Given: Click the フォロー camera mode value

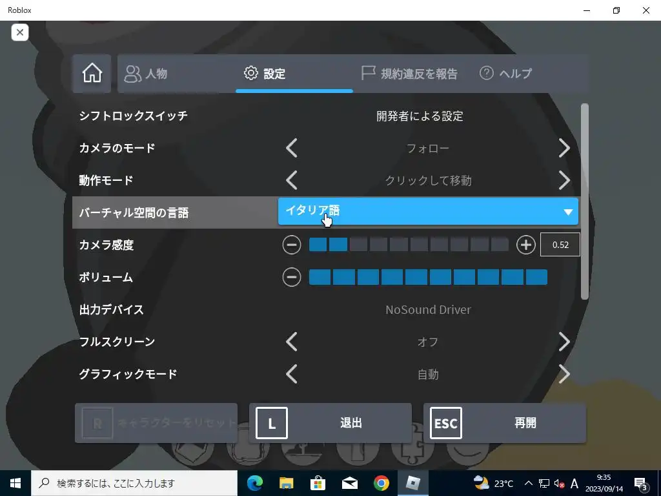Looking at the screenshot, I should click(x=428, y=149).
